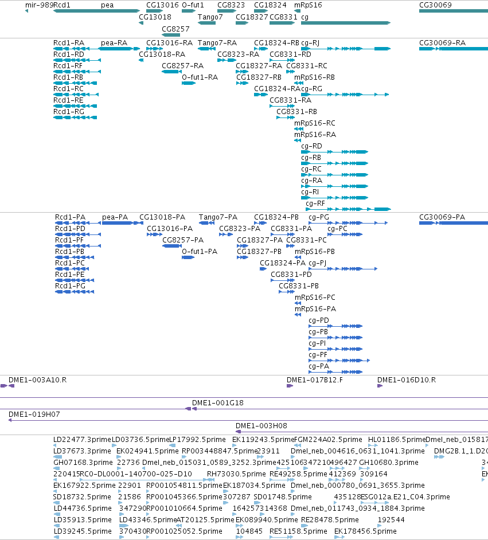Select EST EK178456.5prime

coord(365,531)
